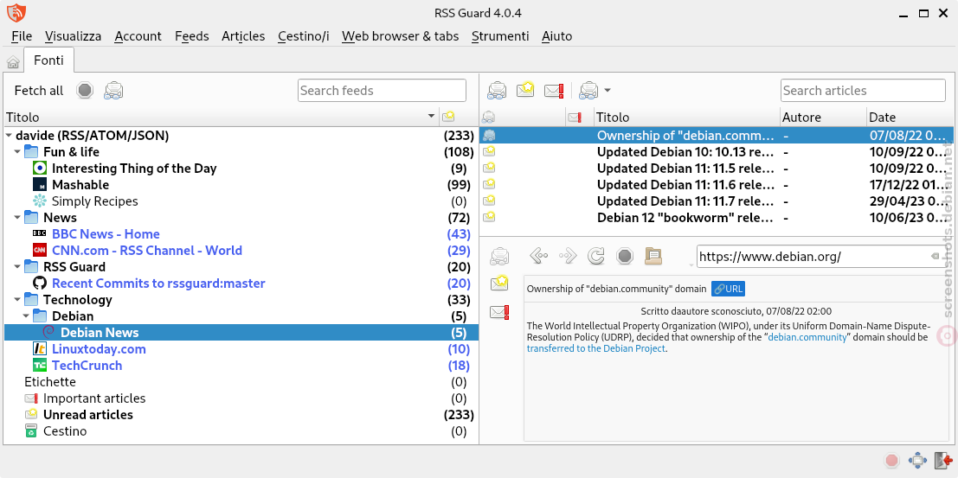Mark selected articles as unread toolbar icon
The width and height of the screenshot is (958, 478).
tap(524, 91)
